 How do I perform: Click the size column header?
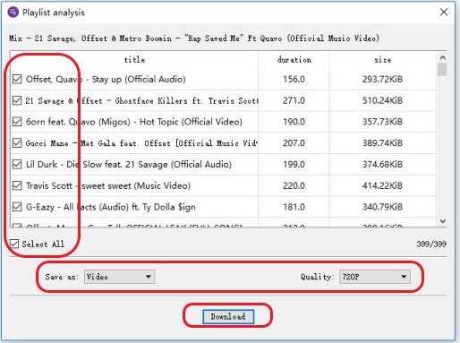383,60
